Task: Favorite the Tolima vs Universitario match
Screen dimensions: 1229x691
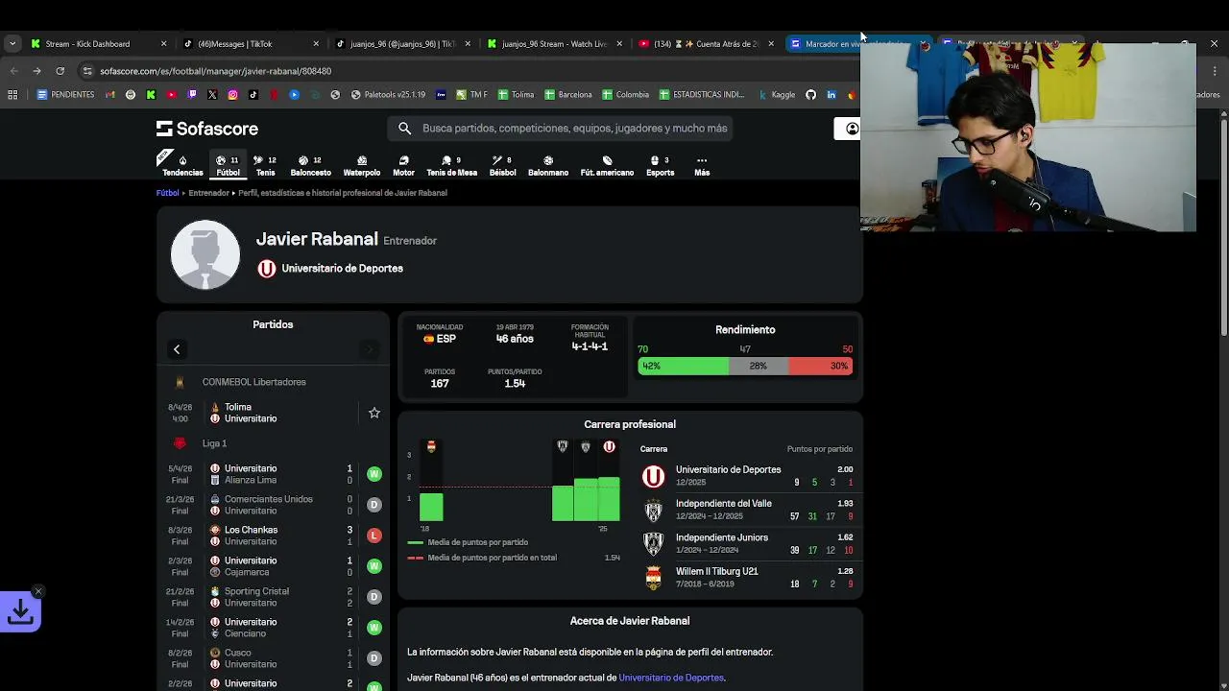Action: click(374, 413)
